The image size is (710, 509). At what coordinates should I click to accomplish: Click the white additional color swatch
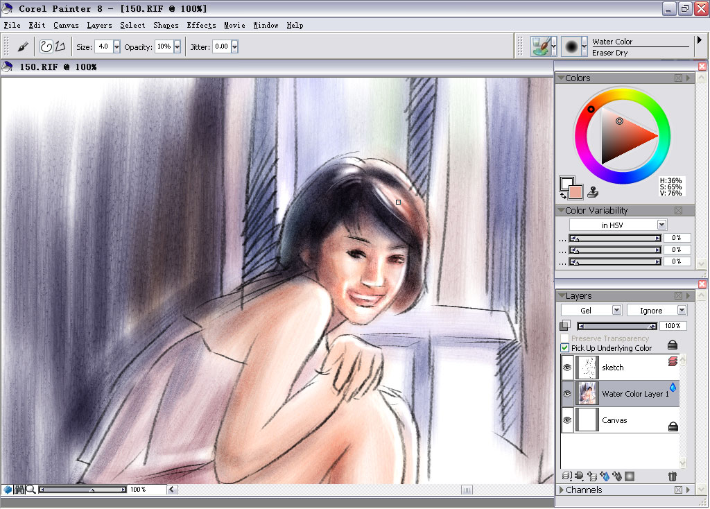click(565, 182)
